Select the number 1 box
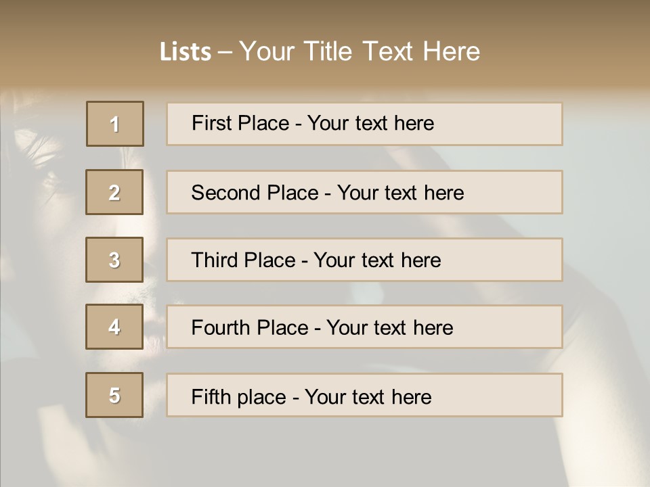Viewport: 650px width, 487px height. [114, 124]
